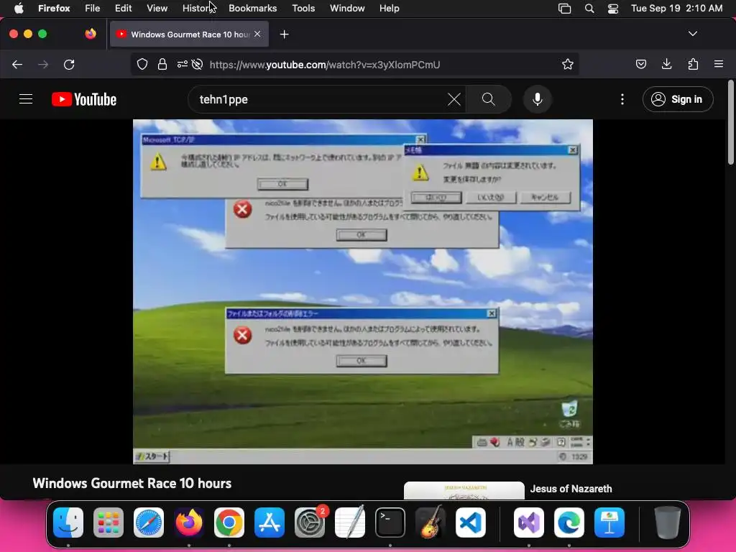Image resolution: width=736 pixels, height=552 pixels.
Task: Open the File menu
Action: (92, 9)
